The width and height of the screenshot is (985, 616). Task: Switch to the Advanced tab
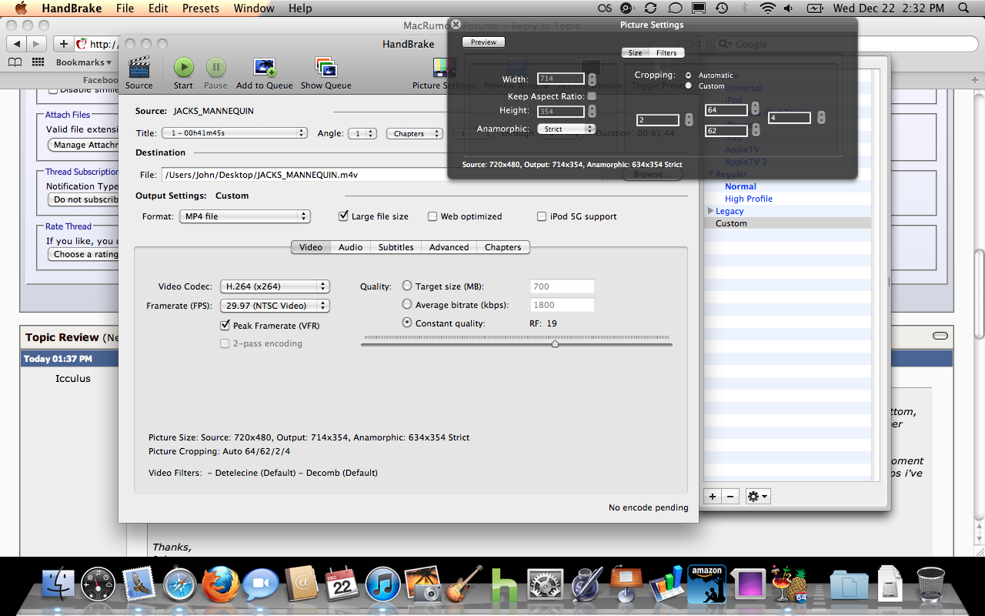[x=449, y=247]
